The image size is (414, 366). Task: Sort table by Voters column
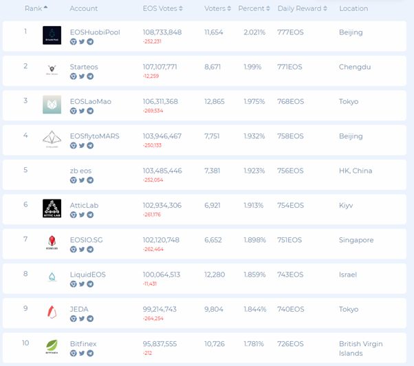click(217, 8)
